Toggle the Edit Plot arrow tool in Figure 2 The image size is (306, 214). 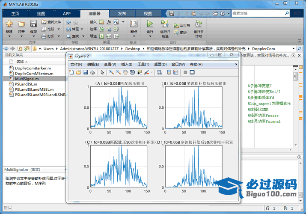(x=102, y=72)
